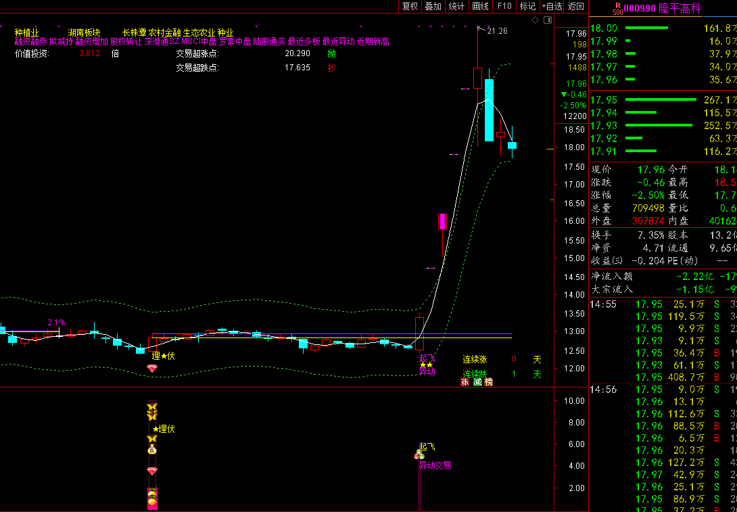
Task: Click 价值投资 value 3.812
Action: (89, 53)
